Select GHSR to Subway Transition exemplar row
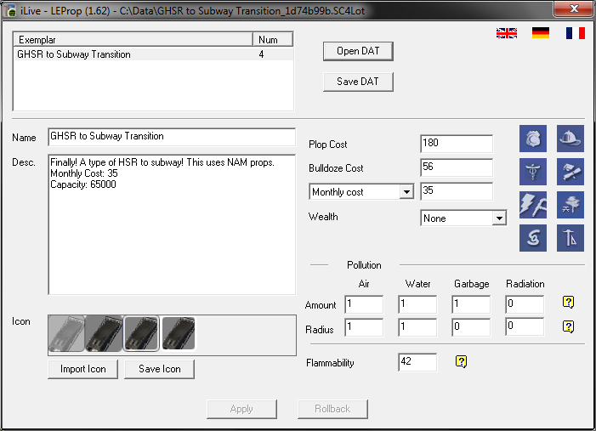This screenshot has width=596, height=431. click(x=153, y=54)
